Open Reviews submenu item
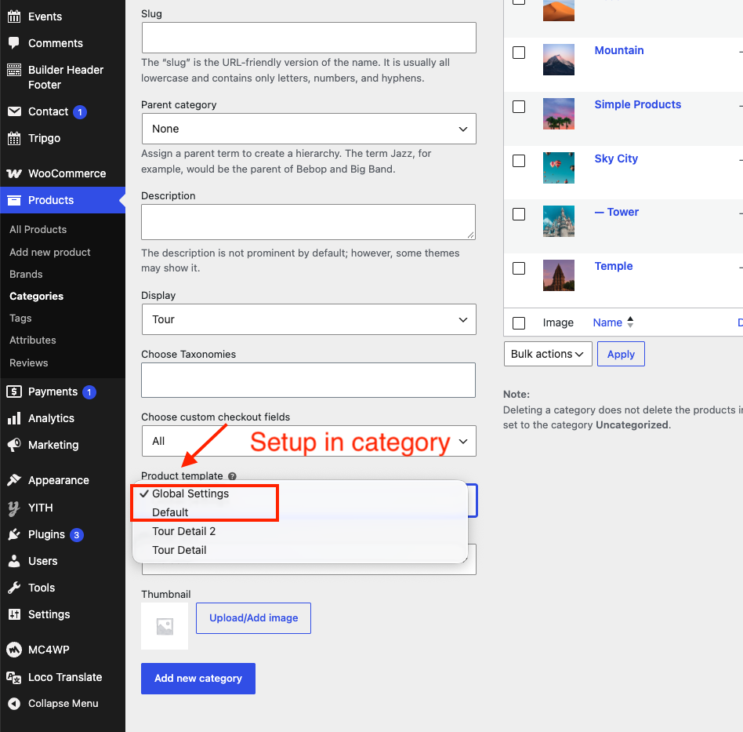Image resolution: width=743 pixels, height=732 pixels. (28, 363)
